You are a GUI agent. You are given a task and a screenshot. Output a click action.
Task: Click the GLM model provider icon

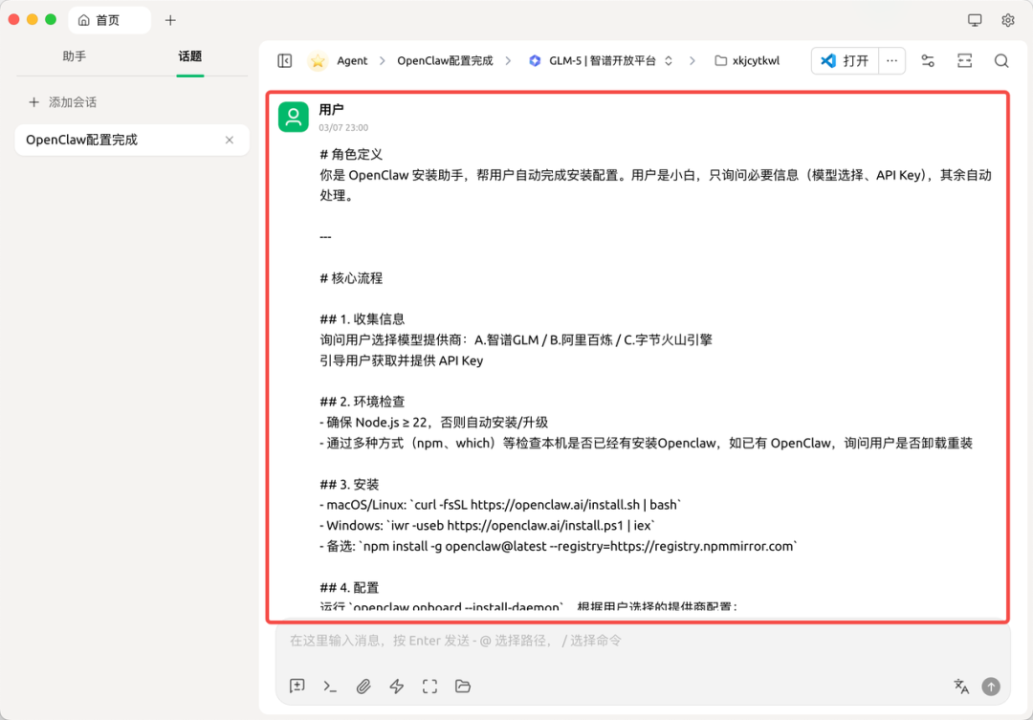click(535, 60)
